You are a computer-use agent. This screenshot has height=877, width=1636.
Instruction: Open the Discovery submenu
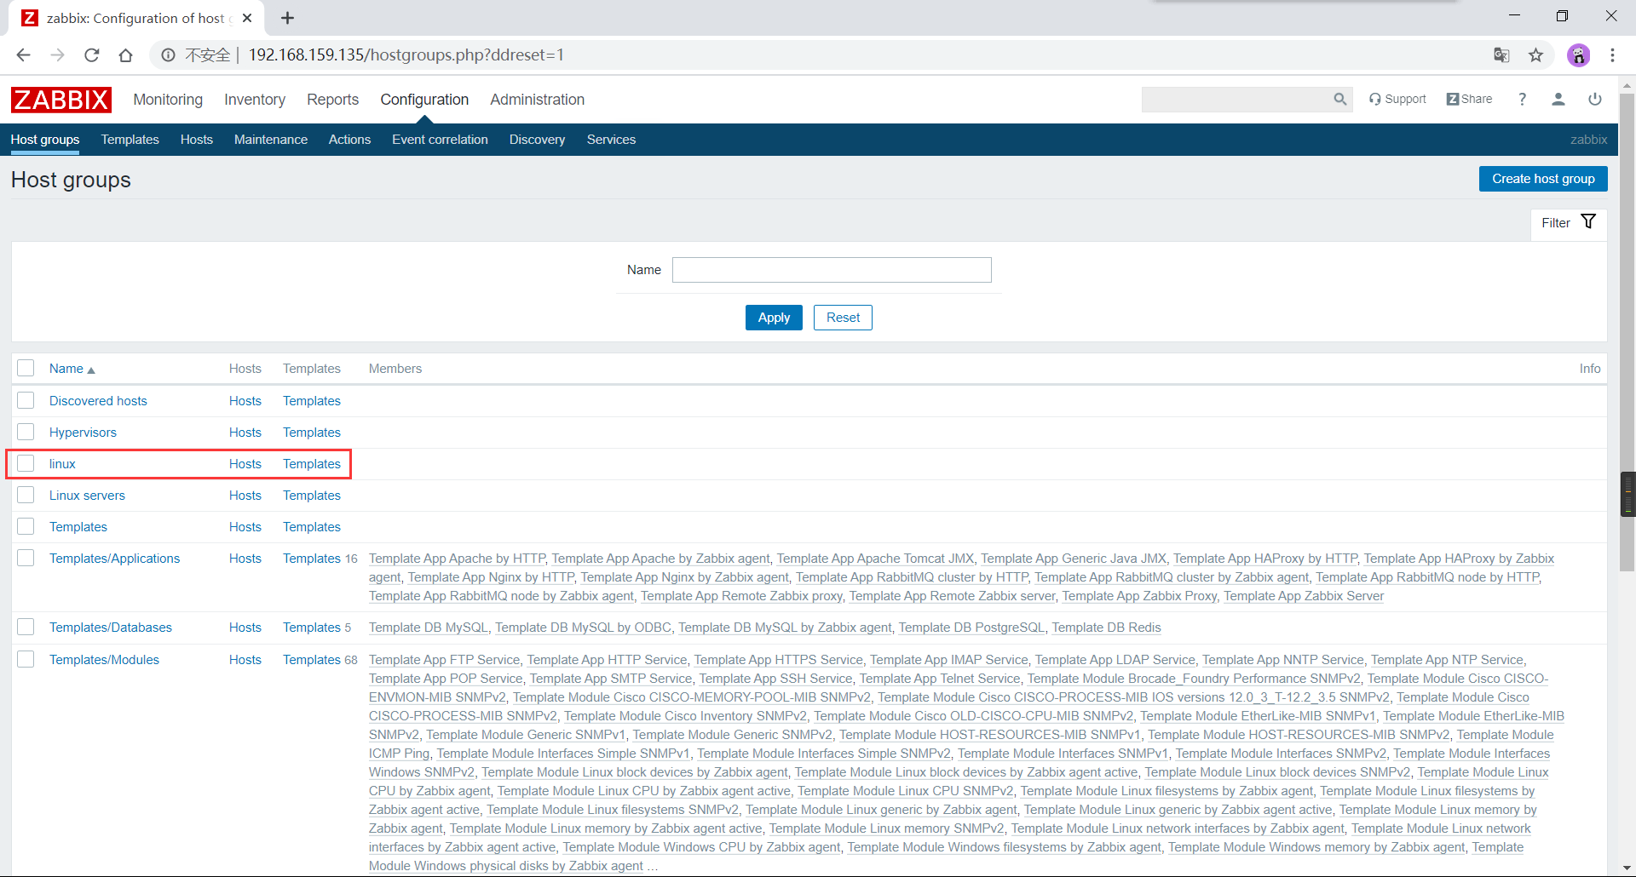(x=537, y=140)
